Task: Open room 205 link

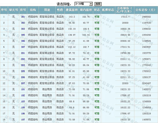Action: coord(23,71)
